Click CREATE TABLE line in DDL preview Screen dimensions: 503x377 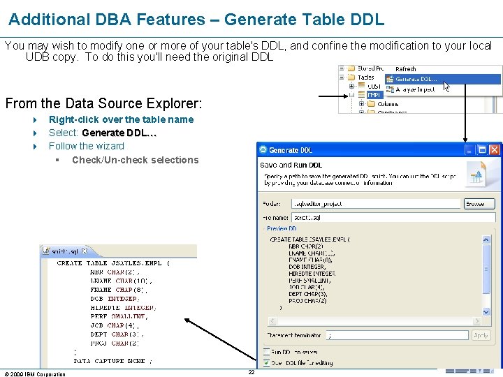click(310, 239)
